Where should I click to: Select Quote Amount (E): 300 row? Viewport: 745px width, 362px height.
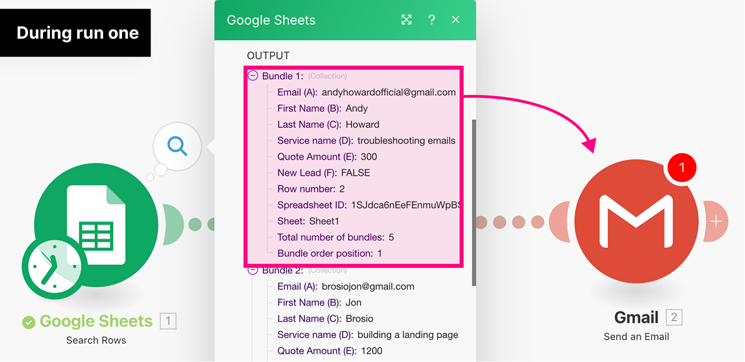327,157
